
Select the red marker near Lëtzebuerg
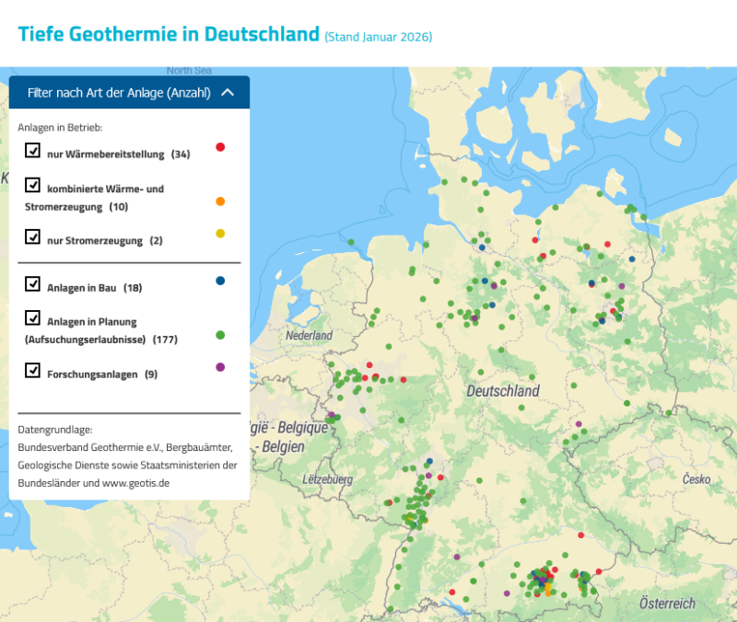391,502
